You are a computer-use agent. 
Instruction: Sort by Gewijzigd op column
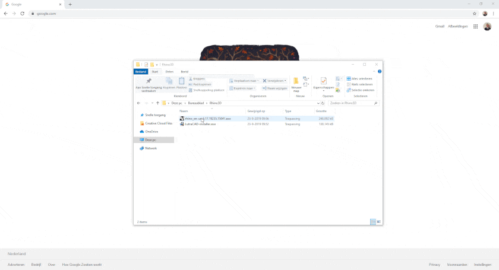[256, 111]
